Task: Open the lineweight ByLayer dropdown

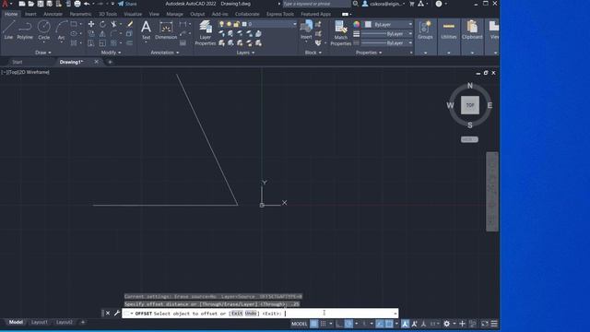Action: coord(387,34)
